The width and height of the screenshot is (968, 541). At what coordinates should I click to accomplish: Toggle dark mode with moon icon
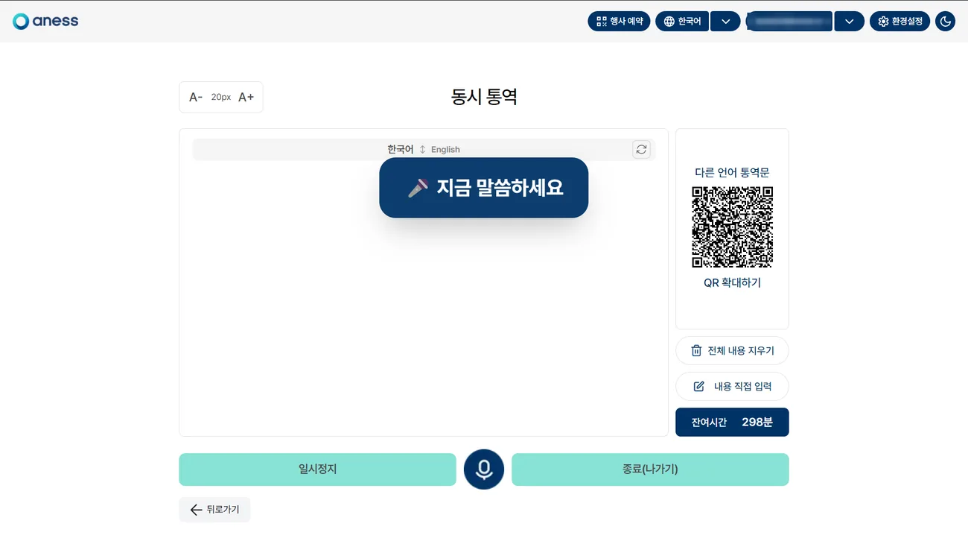945,22
